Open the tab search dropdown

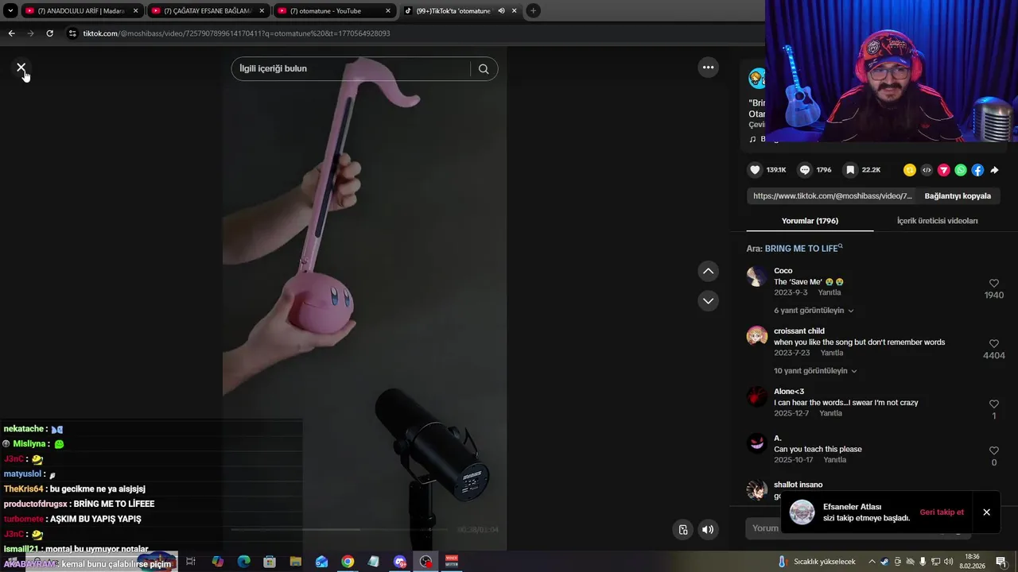click(10, 11)
